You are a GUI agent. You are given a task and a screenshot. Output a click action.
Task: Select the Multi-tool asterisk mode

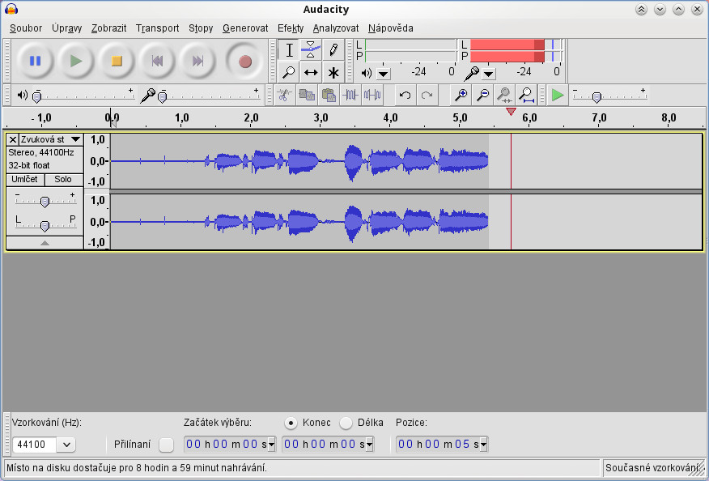pos(333,72)
